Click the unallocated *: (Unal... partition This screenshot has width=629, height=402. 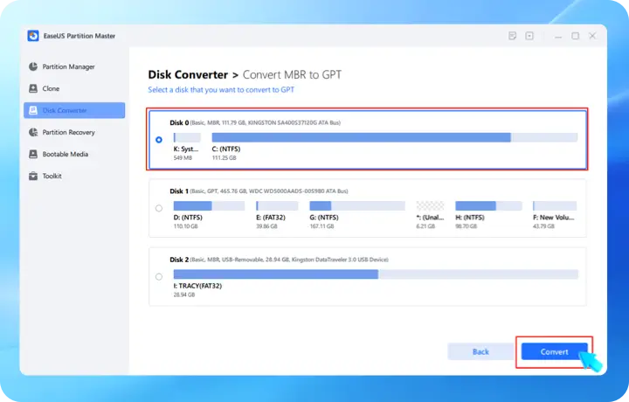coord(430,206)
